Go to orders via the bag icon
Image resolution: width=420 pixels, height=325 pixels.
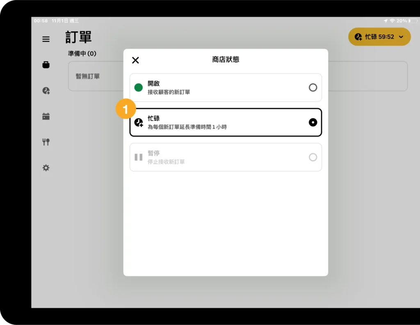click(x=46, y=65)
